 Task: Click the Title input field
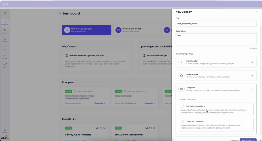pyautogui.click(x=216, y=24)
